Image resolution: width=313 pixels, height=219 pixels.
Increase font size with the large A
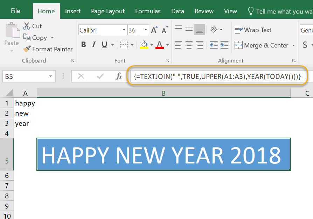point(154,30)
